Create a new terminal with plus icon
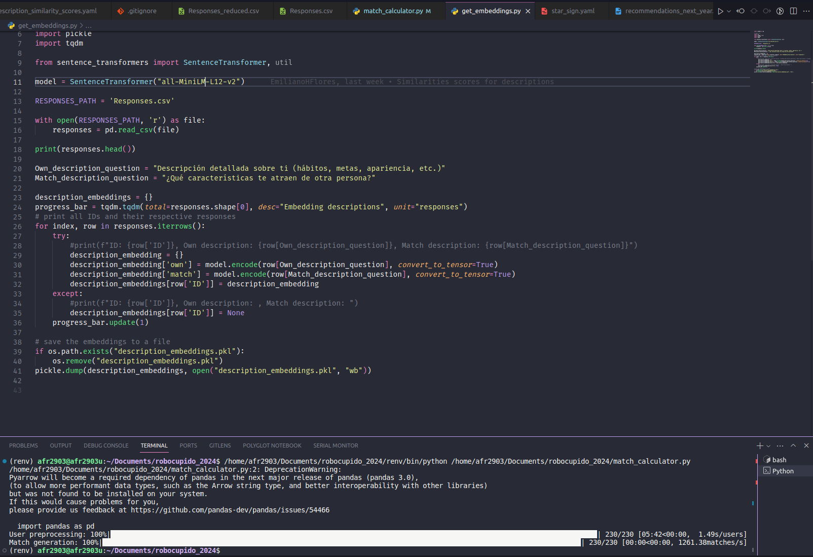Viewport: 813px width, 557px height. pos(760,445)
